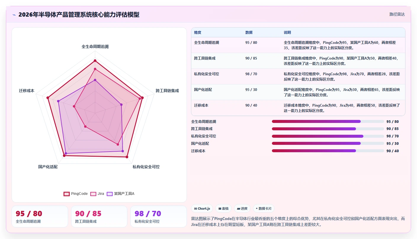Viewport: 417px width, 239px height.
Task: Select the 95 / 80 data card
Action: (x=40, y=216)
